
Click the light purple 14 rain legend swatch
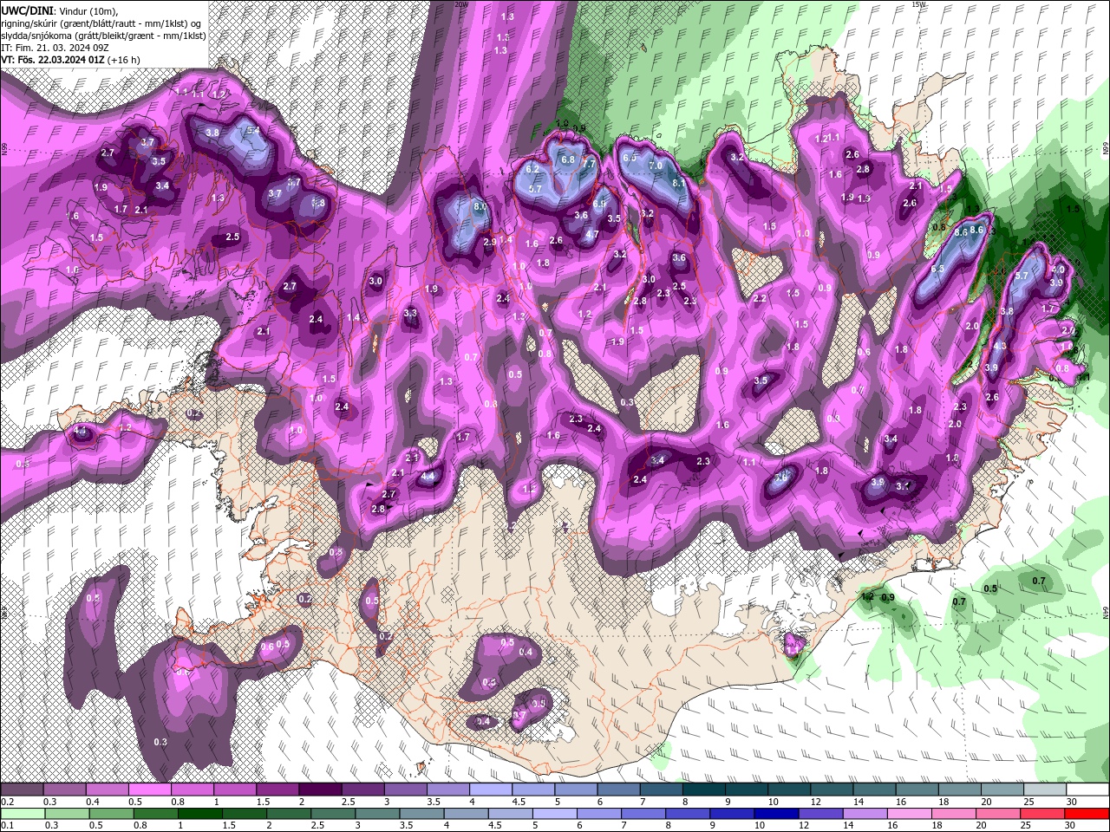tap(865, 814)
